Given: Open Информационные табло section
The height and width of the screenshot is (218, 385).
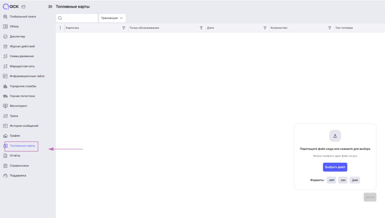Looking at the screenshot, I should click(x=27, y=76).
